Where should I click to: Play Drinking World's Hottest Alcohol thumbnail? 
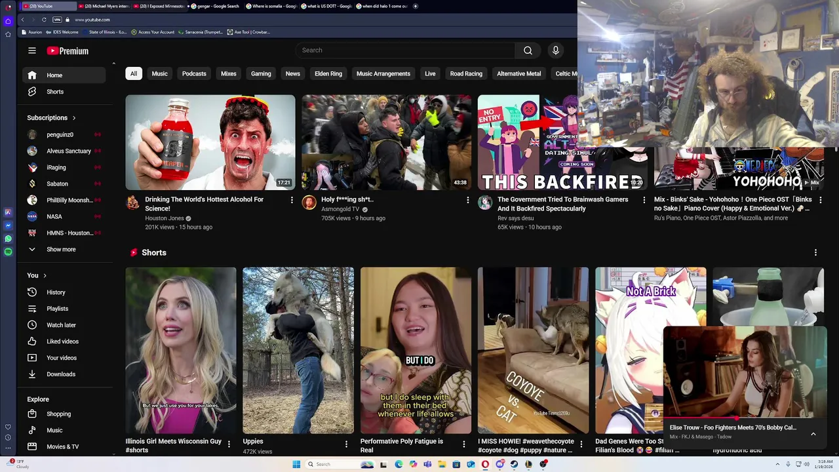tap(210, 142)
